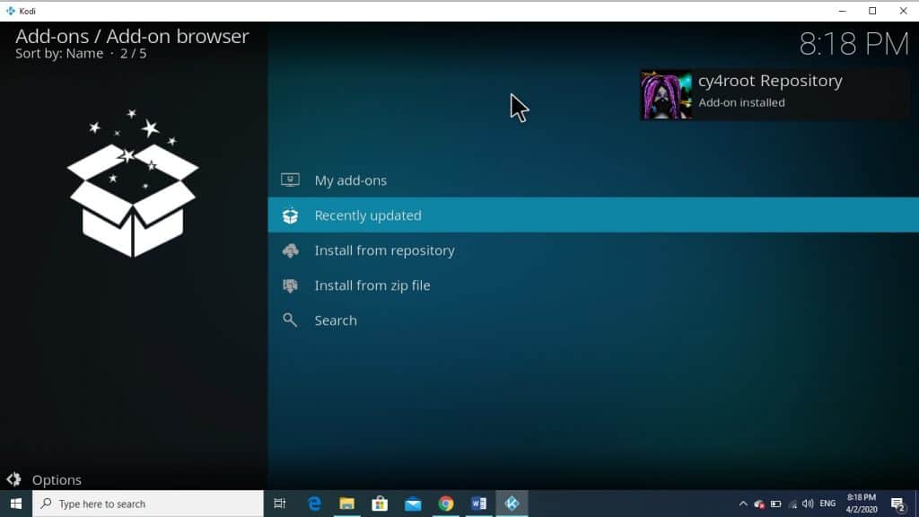The image size is (919, 517).
Task: Open File Explorer from taskbar
Action: [347, 504]
